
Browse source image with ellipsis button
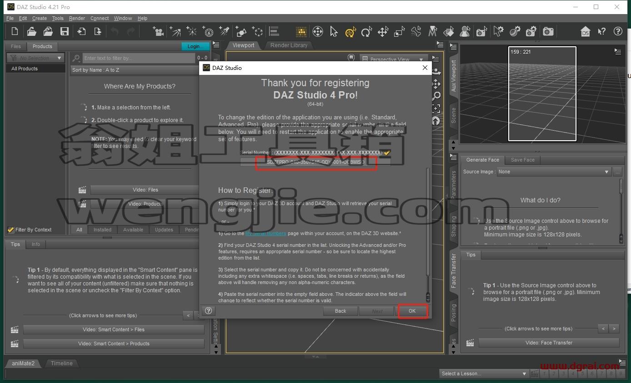617,172
